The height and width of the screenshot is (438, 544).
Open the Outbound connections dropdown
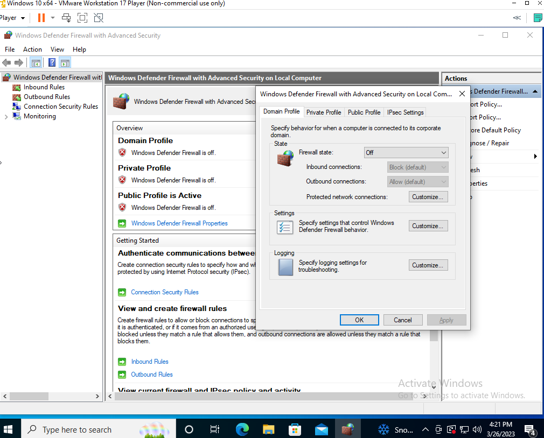point(418,181)
